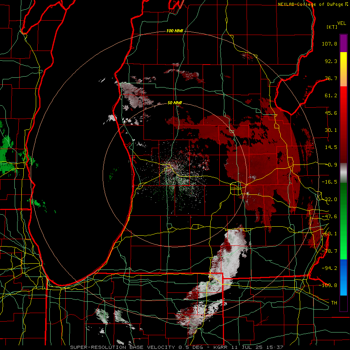
Task: Click the [KT] units label
Action: click(x=332, y=27)
